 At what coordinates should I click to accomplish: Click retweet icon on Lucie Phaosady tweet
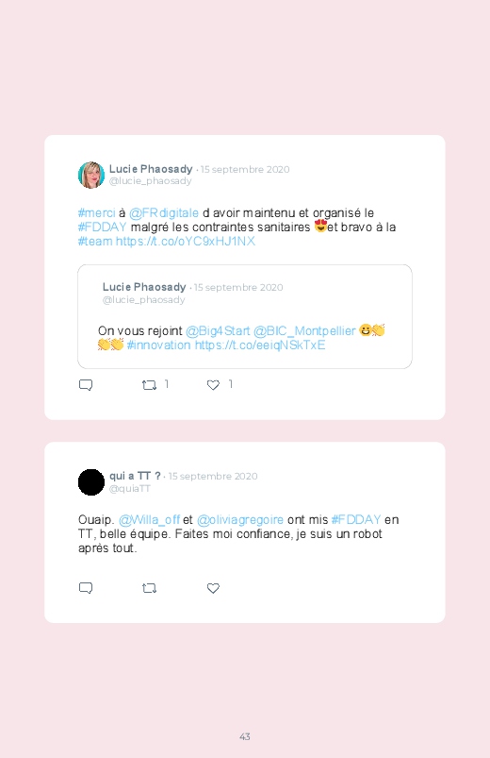point(149,385)
